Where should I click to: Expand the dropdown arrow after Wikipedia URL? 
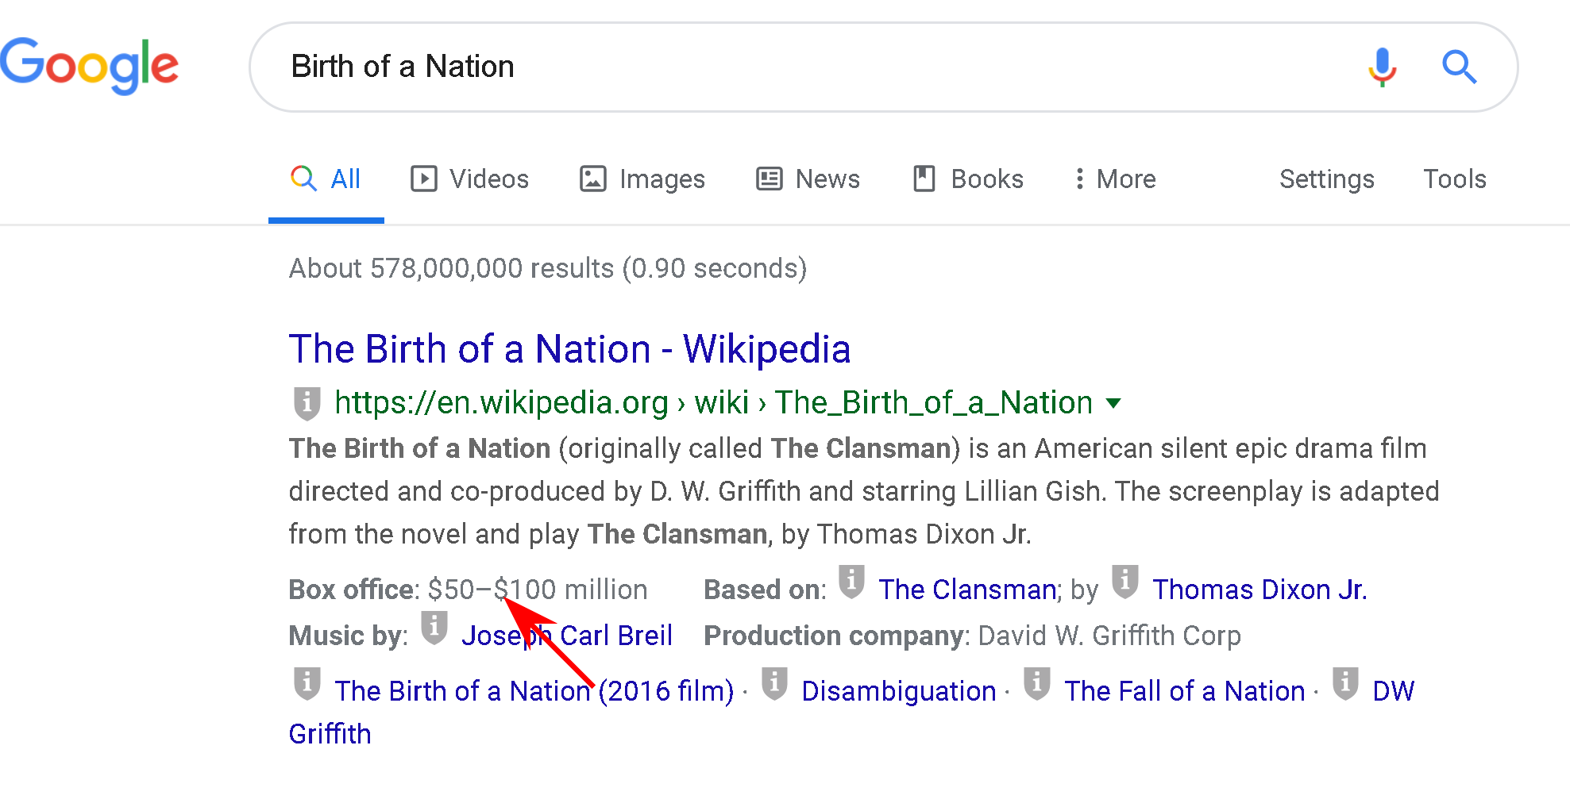pyautogui.click(x=1114, y=403)
